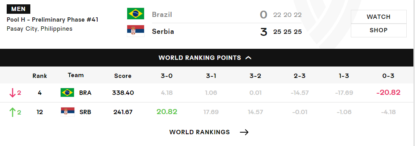This screenshot has width=415, height=146.
Task: Click Pool H - Preliminary Phase #41 title
Action: click(52, 20)
